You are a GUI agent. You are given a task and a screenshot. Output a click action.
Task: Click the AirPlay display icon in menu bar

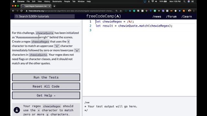pyautogui.click(x=145, y=1)
